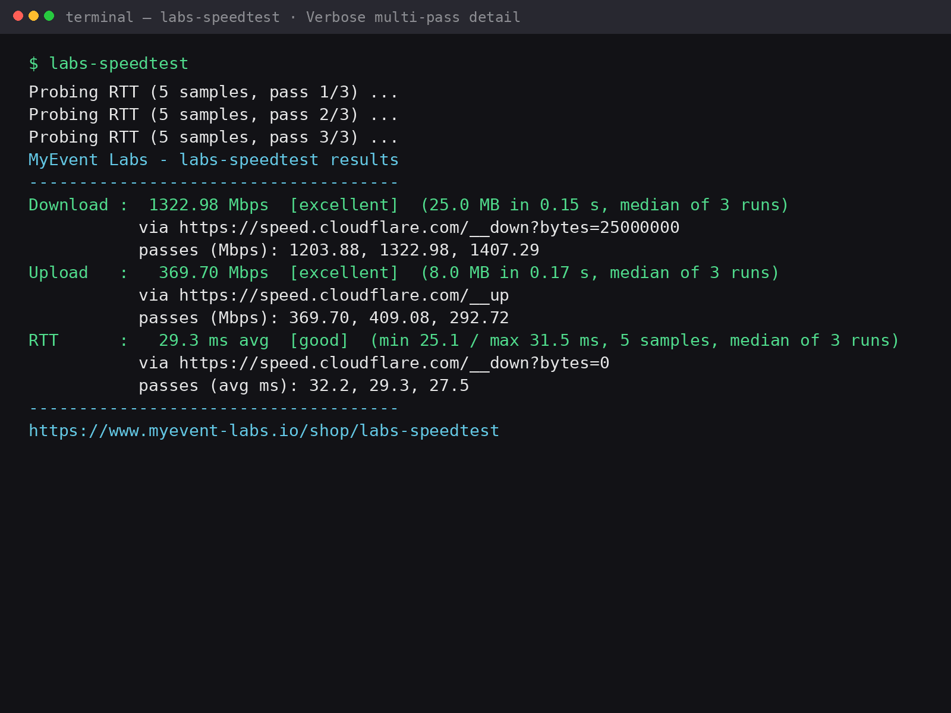Click the RTT passes '32.2, 29.3, 27.5'

[x=389, y=386]
